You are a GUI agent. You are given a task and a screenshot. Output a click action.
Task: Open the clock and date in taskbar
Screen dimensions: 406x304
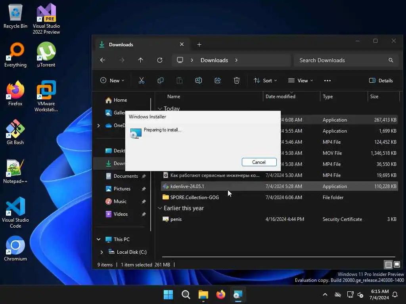pyautogui.click(x=379, y=294)
